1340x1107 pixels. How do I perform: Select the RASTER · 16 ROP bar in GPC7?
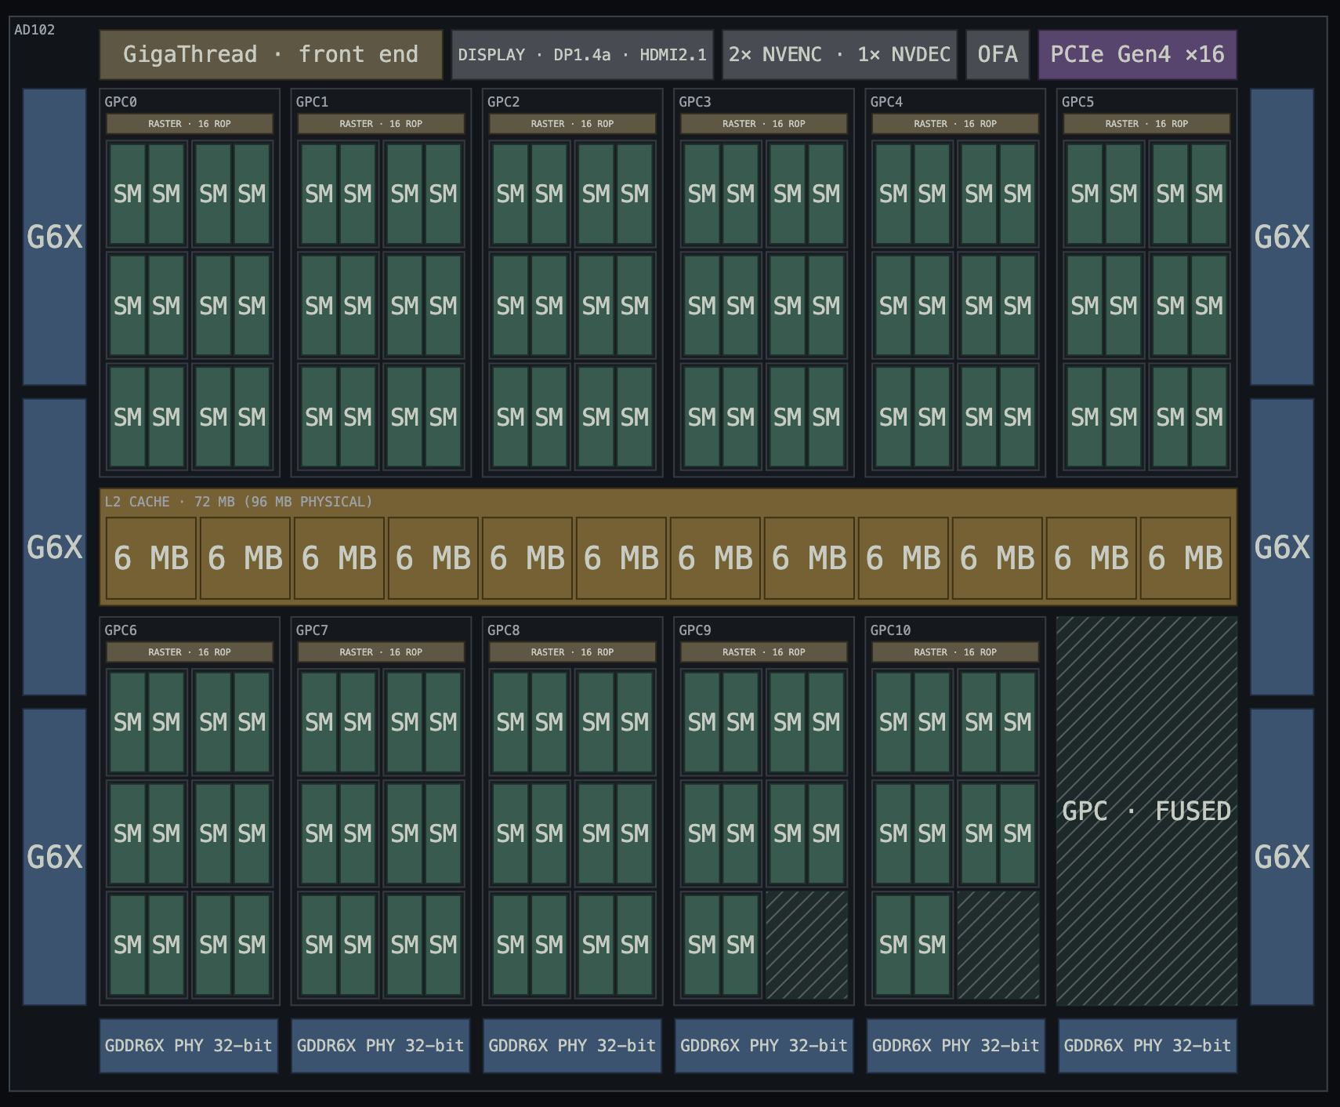(x=381, y=652)
